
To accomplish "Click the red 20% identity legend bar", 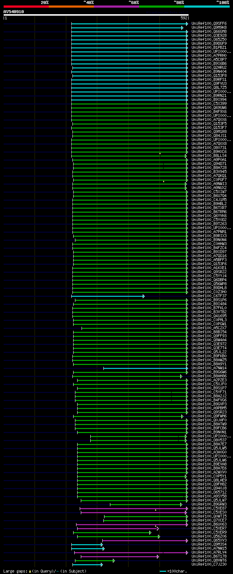I will [x=26, y=7].
